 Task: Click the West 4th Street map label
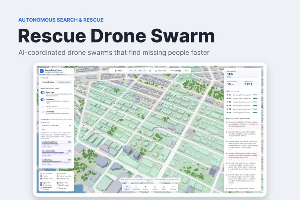[134, 104]
